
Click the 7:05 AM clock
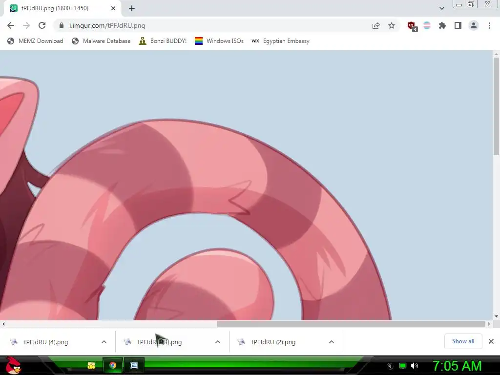pyautogui.click(x=457, y=366)
